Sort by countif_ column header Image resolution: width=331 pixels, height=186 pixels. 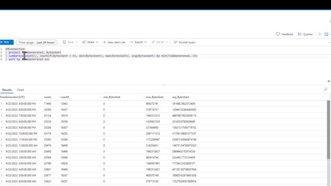(x=65, y=97)
